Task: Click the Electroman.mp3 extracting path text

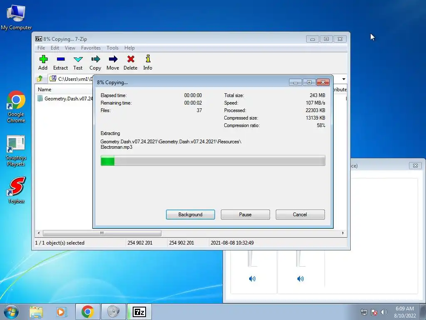Action: click(x=116, y=147)
